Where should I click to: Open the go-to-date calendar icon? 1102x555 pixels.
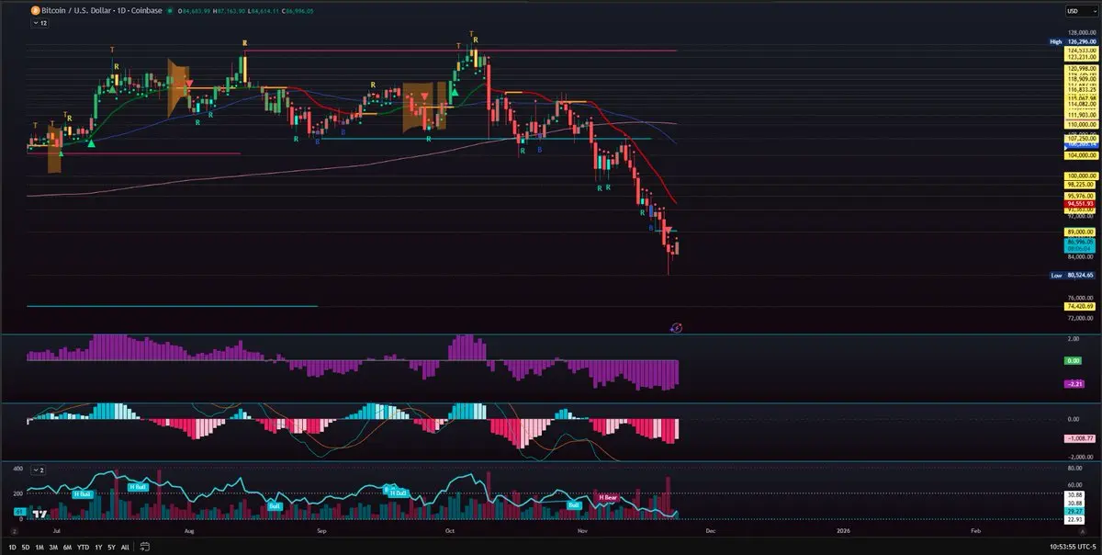coord(144,547)
